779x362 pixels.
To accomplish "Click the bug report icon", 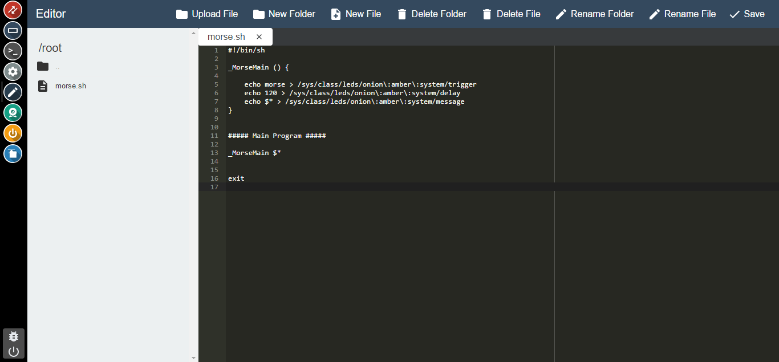I will pos(14,336).
